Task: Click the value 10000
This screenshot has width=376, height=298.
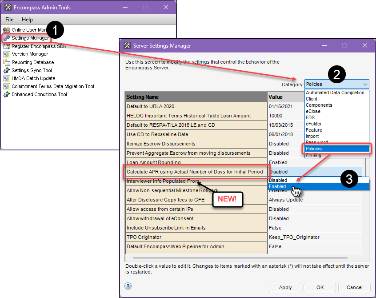Action: pyautogui.click(x=276, y=116)
